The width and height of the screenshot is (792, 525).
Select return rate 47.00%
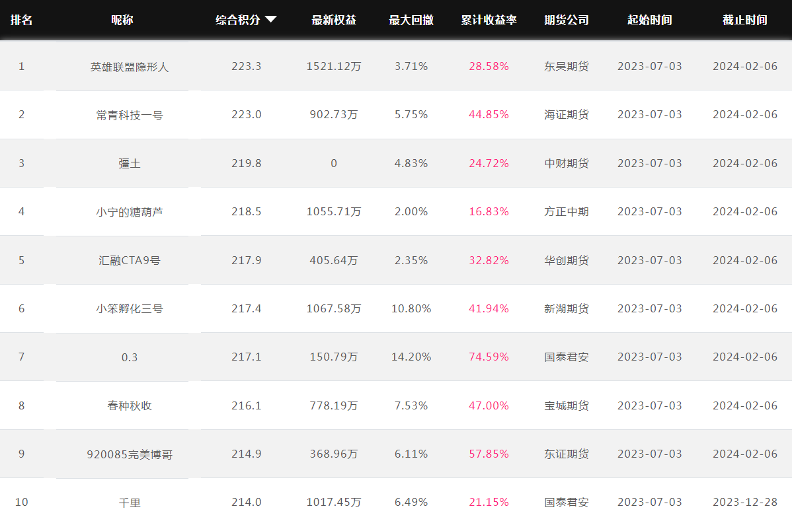coord(489,405)
